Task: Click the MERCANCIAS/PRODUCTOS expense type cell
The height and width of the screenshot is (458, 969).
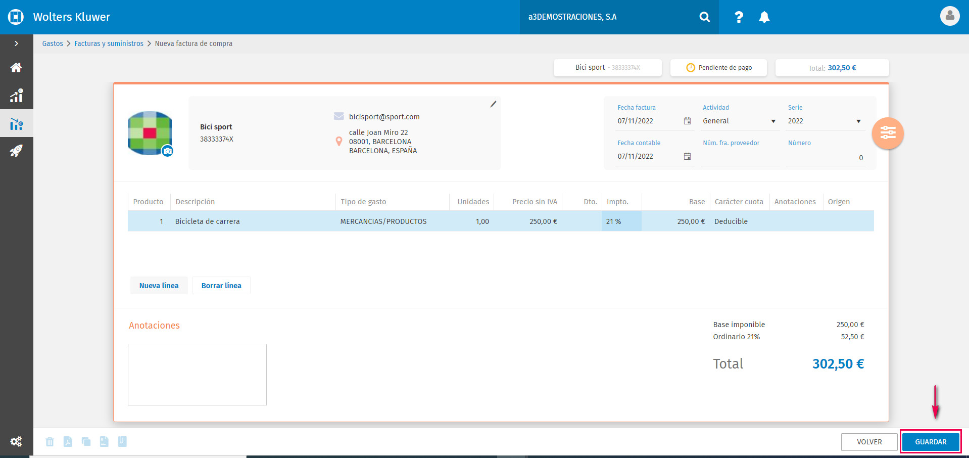Action: pyautogui.click(x=393, y=221)
